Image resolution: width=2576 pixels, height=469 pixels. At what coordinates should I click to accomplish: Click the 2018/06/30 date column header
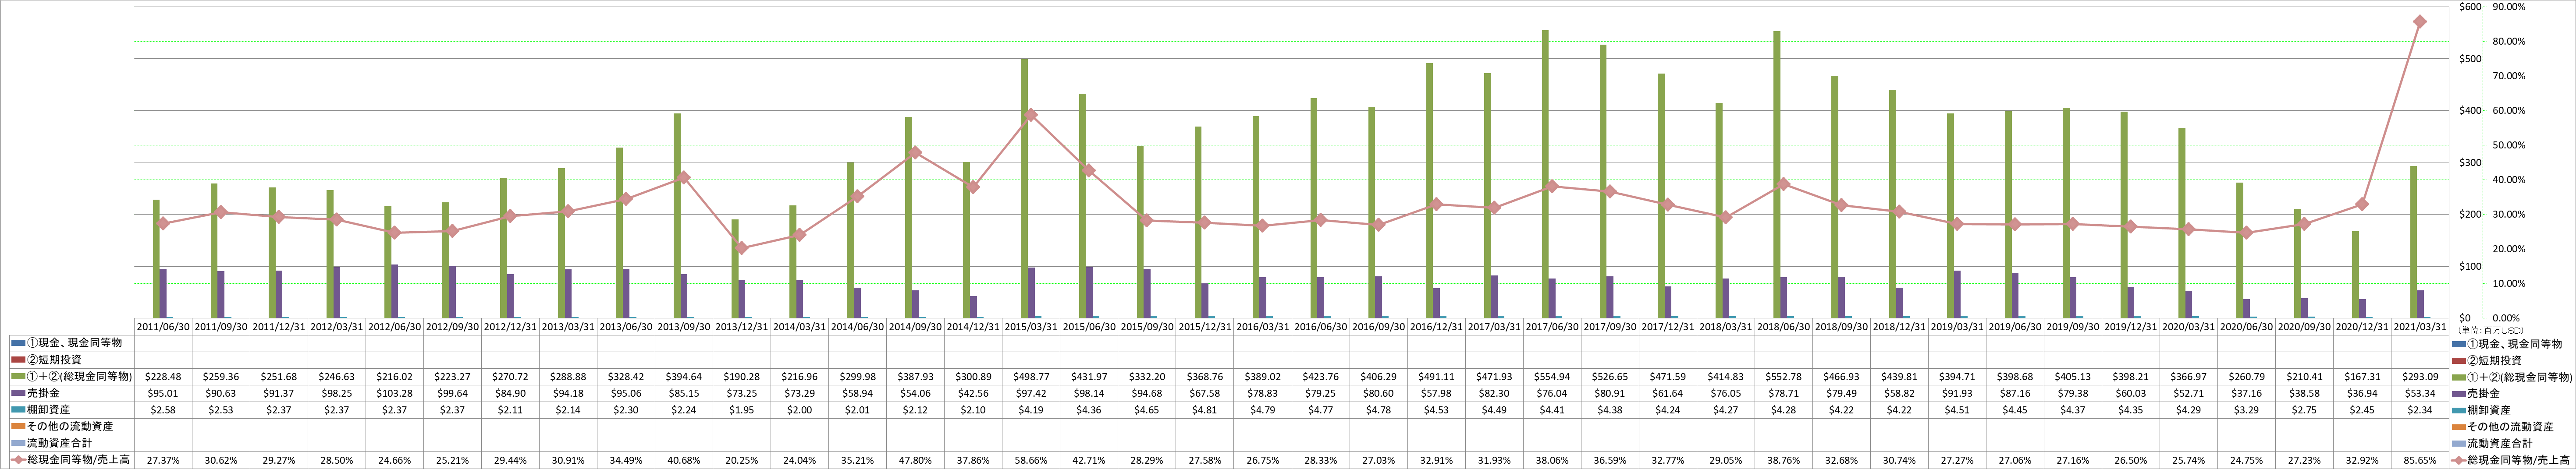[1784, 327]
